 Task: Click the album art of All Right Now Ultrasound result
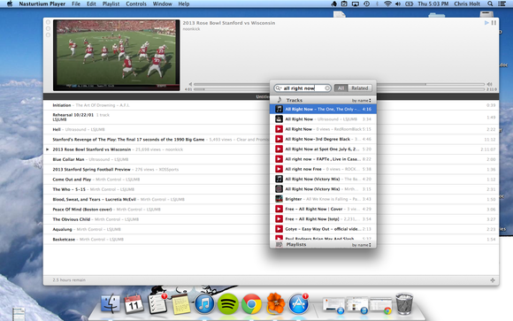tap(279, 119)
